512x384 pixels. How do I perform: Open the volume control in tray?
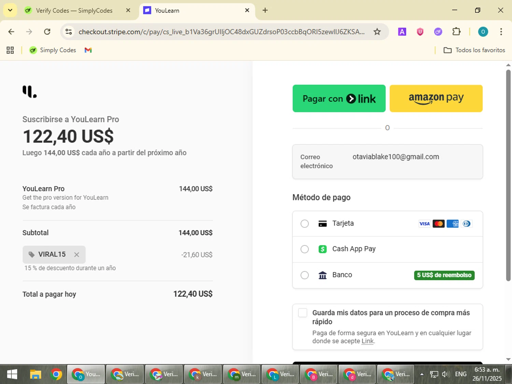point(445,374)
